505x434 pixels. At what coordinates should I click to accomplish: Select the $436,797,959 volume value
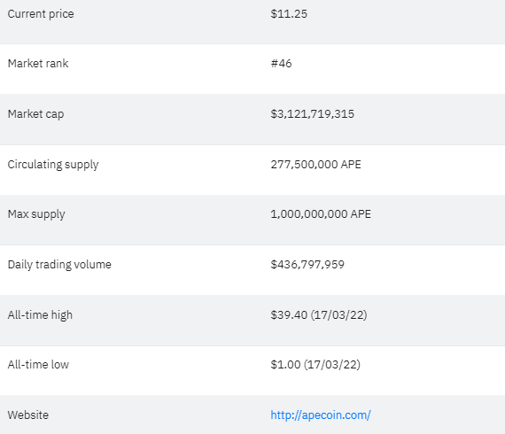307,265
